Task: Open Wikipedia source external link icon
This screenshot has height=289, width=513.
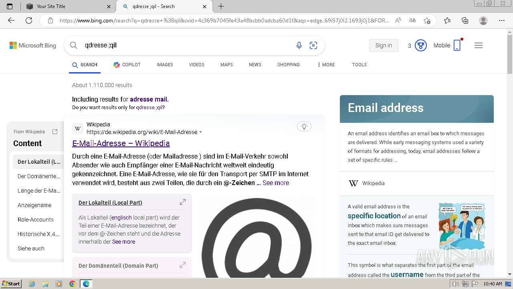Action: point(55,132)
